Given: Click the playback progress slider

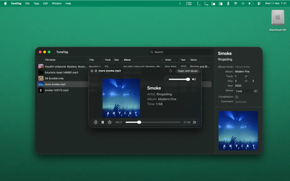Looking at the screenshot, I should click(x=153, y=122).
